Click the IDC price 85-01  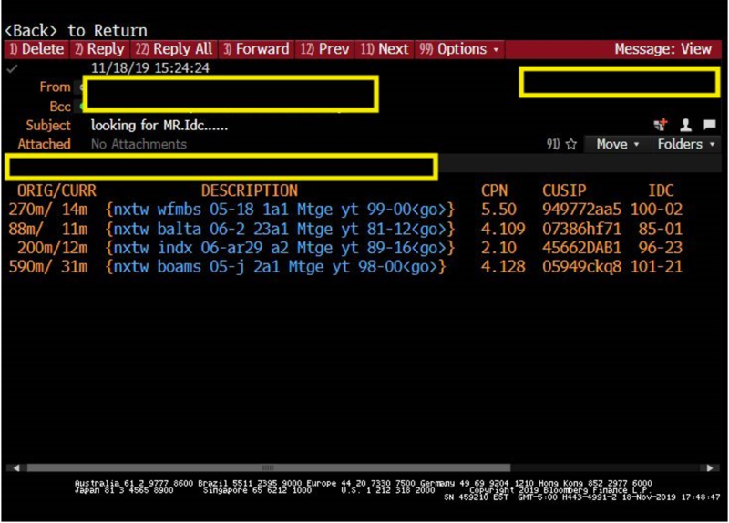coord(660,230)
